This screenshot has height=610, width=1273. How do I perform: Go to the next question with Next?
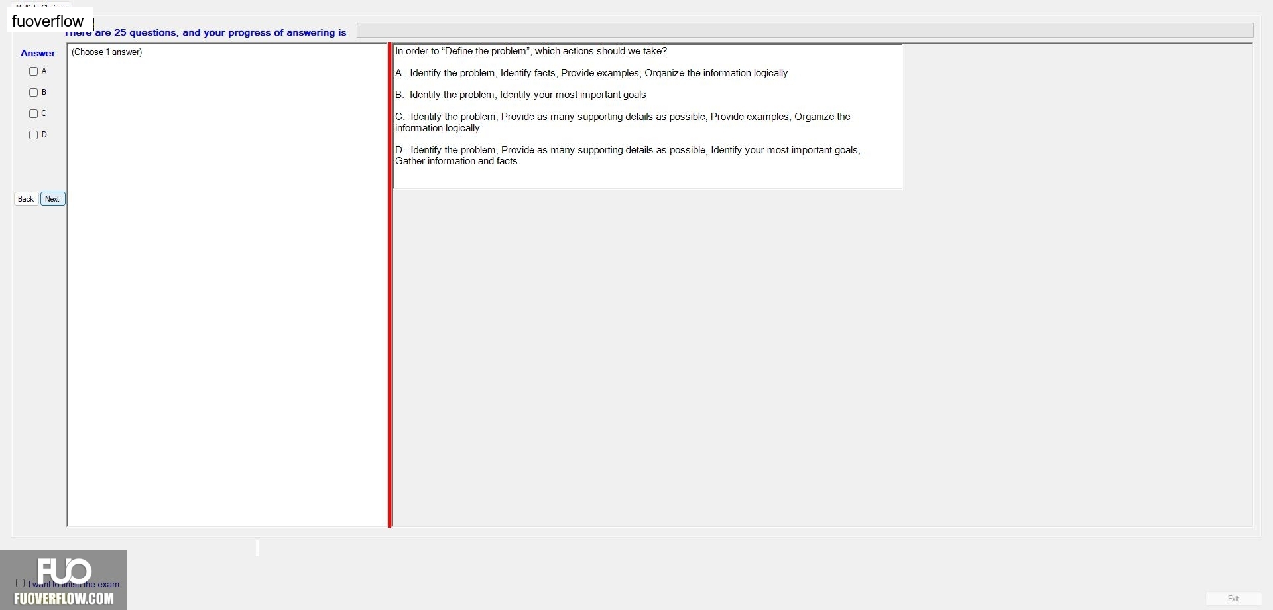pos(52,199)
